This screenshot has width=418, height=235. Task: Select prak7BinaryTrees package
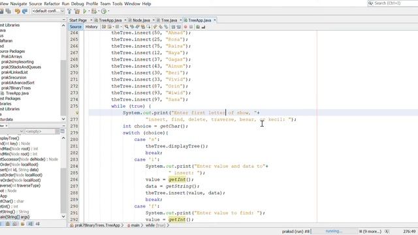16,88
